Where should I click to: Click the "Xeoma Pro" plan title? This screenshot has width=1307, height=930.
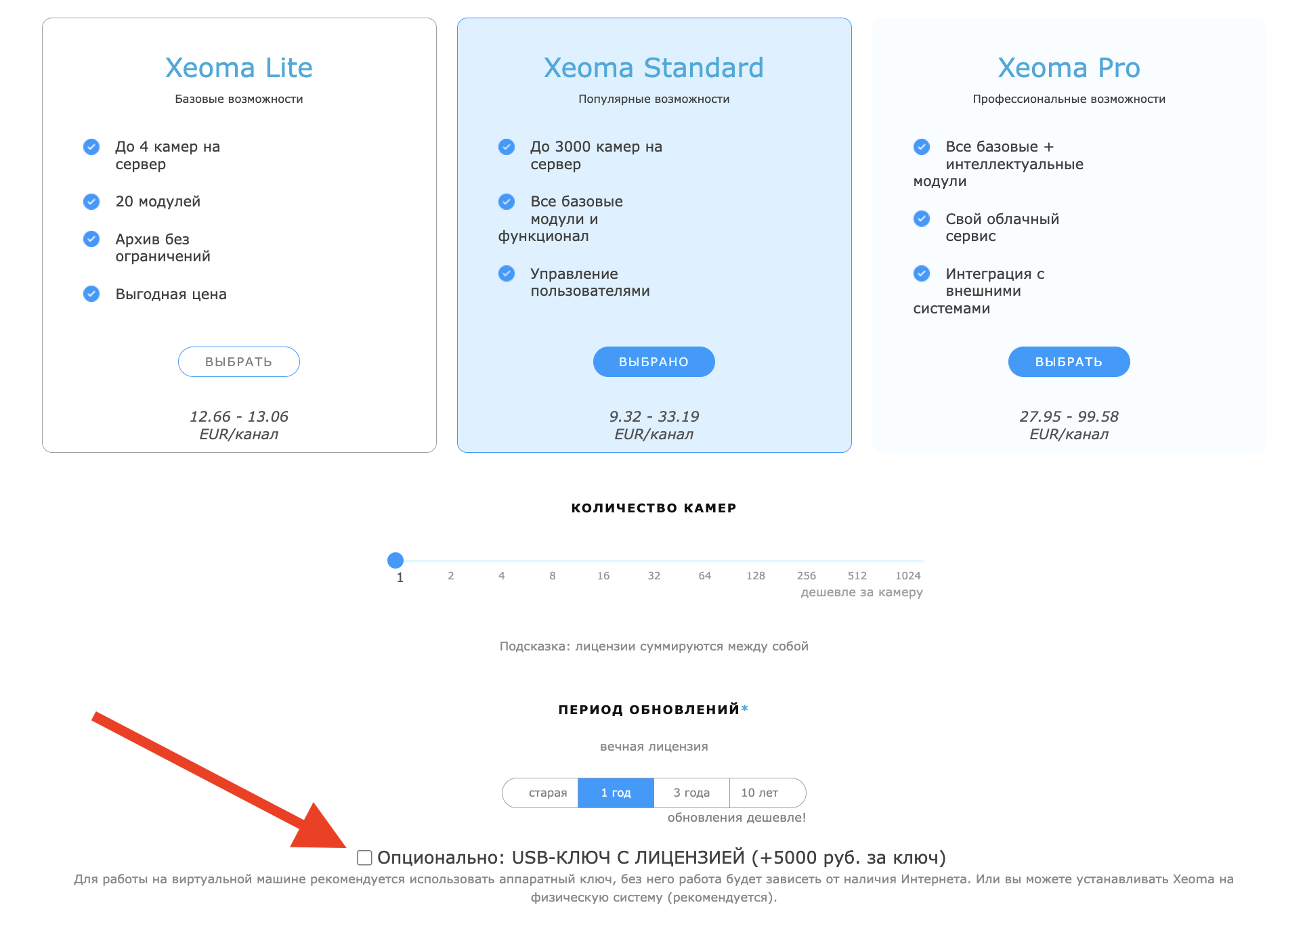click(1069, 68)
